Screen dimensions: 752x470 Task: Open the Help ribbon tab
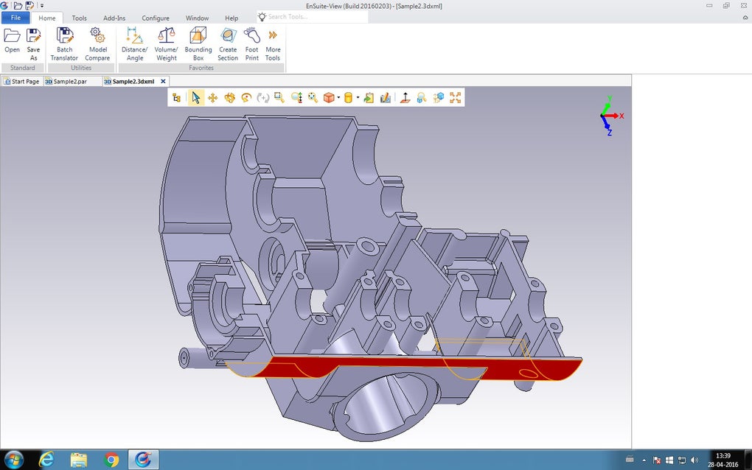[x=231, y=18]
